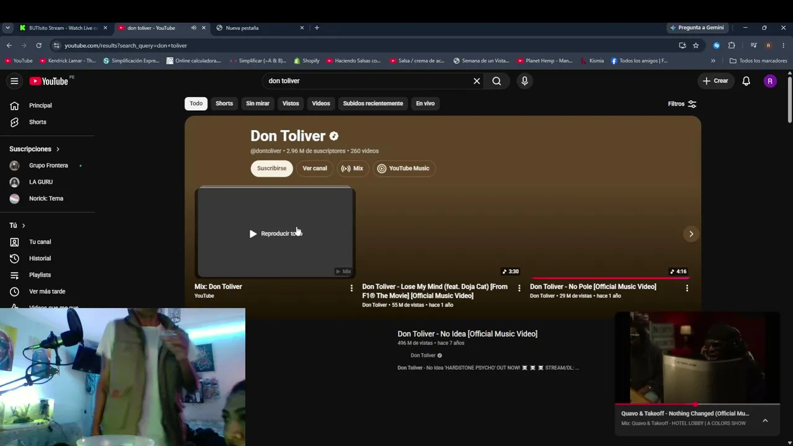The height and width of the screenshot is (446, 793).
Task: Open the Norick: Tema subscription
Action: coord(47,199)
